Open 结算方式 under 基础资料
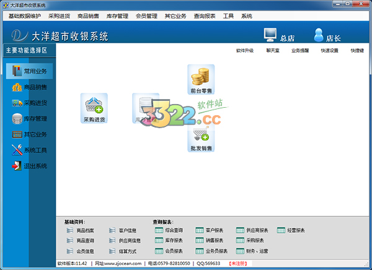The width and height of the screenshot is (372, 270). pos(123,251)
